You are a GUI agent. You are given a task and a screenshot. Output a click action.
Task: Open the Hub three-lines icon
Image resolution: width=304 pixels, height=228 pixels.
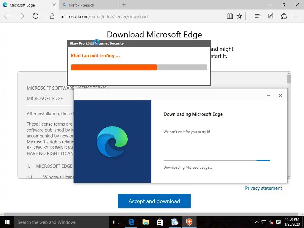(257, 16)
